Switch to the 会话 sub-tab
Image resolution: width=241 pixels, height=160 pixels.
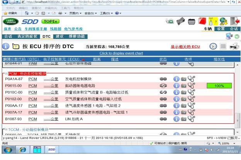pos(8,36)
